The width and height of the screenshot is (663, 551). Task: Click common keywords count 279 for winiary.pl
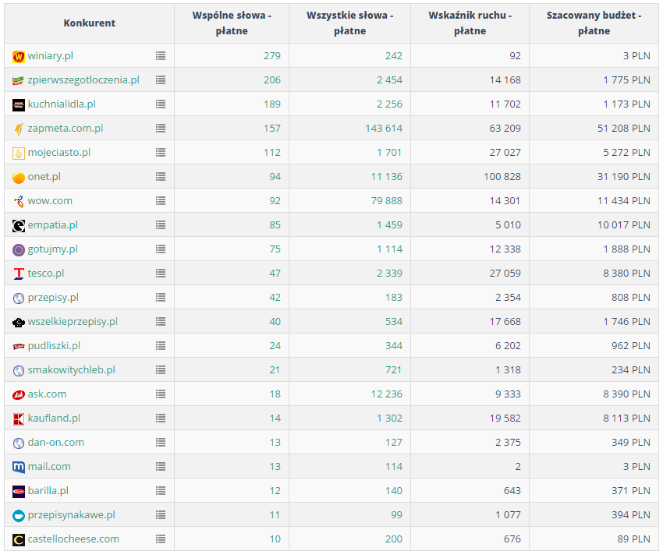272,56
